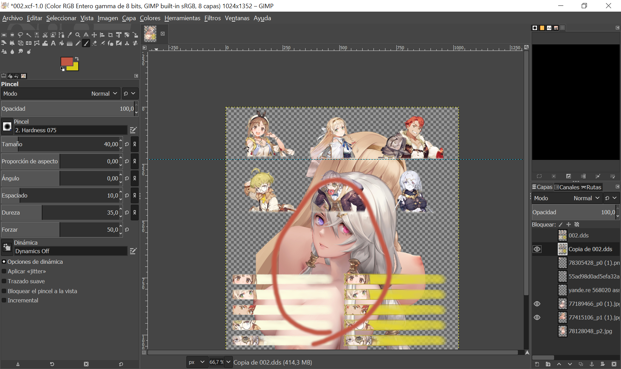Screen dimensions: 621x369
Task: Select the Eraser tool
Action: point(94,43)
